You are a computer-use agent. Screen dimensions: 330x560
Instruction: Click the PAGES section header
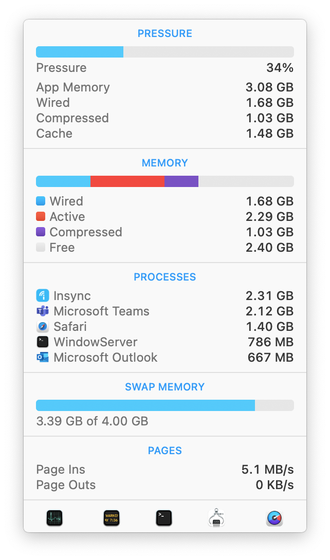[164, 451]
